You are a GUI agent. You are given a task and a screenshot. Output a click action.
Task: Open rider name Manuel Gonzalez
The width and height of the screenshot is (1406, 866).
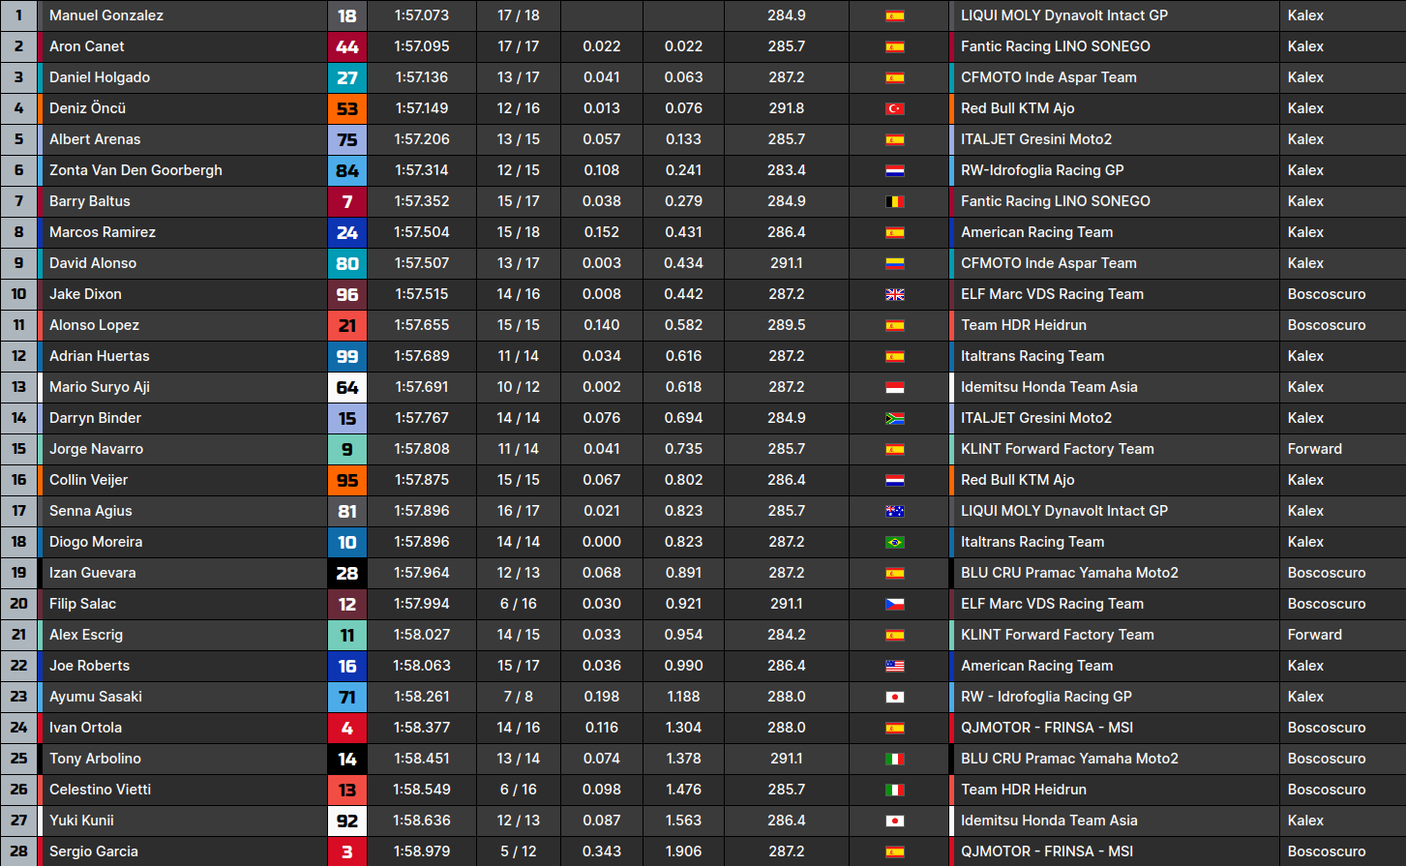(106, 15)
